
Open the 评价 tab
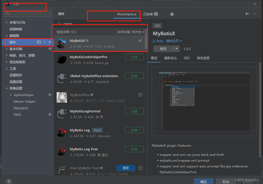coord(187,58)
